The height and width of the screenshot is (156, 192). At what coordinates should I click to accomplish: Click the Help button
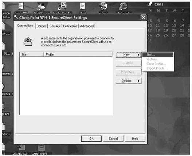click(135, 139)
